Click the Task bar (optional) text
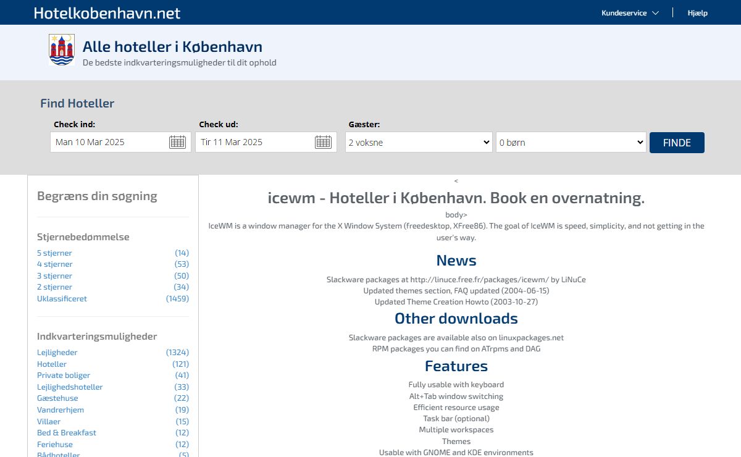Screen dimensions: 741x457 [x=456, y=419]
